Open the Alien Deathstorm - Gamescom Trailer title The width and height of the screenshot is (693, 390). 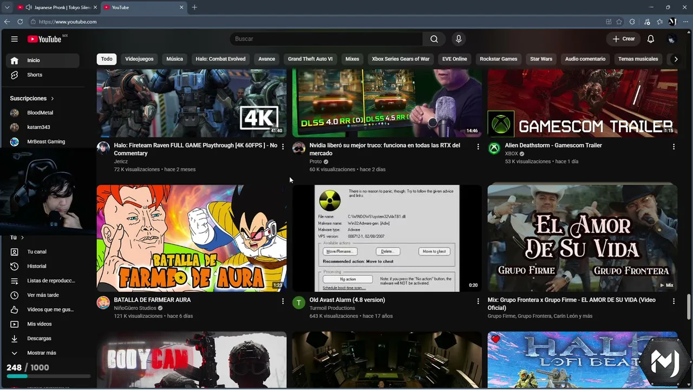coord(553,145)
